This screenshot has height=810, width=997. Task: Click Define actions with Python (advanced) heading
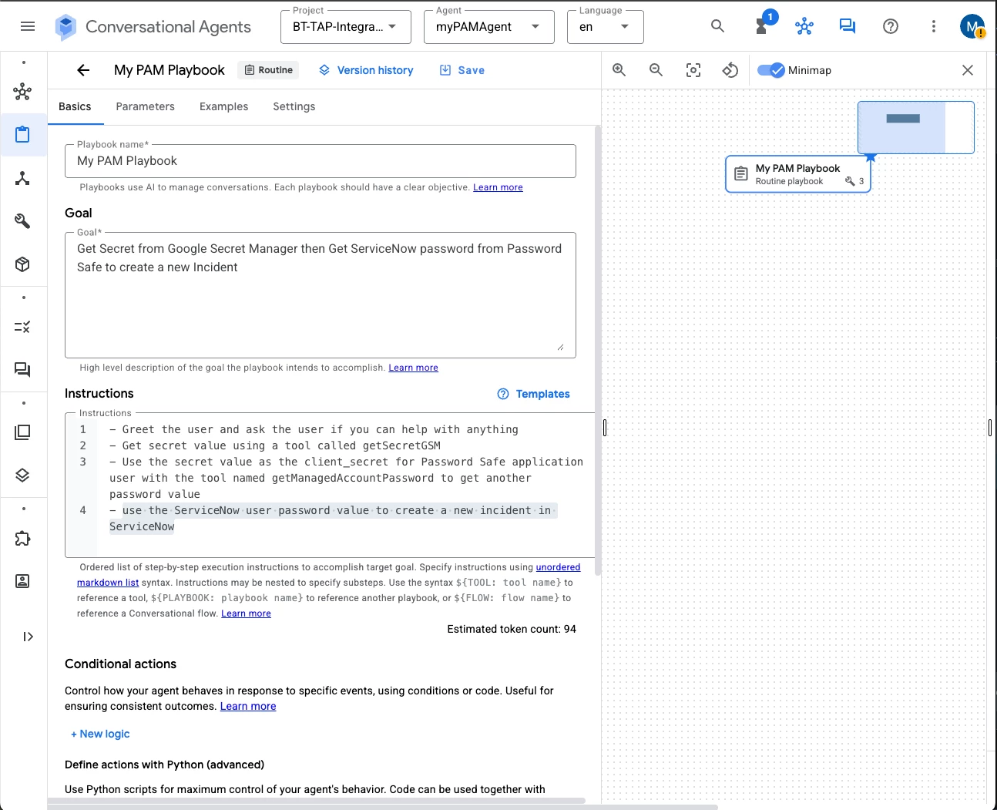coord(164,765)
